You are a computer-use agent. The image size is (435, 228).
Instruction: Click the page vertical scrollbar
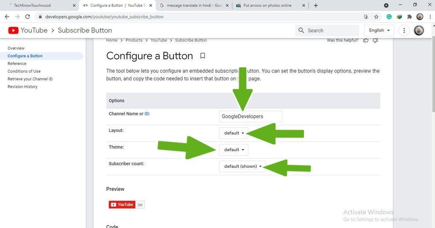[x=433, y=75]
